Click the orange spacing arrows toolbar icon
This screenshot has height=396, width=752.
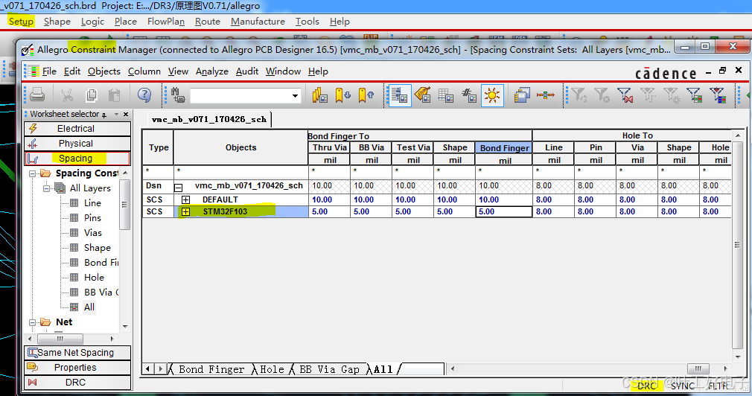pyautogui.click(x=546, y=95)
